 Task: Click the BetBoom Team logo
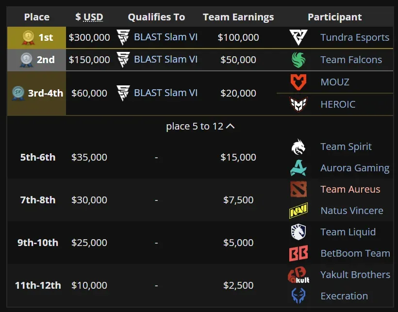[x=298, y=253]
